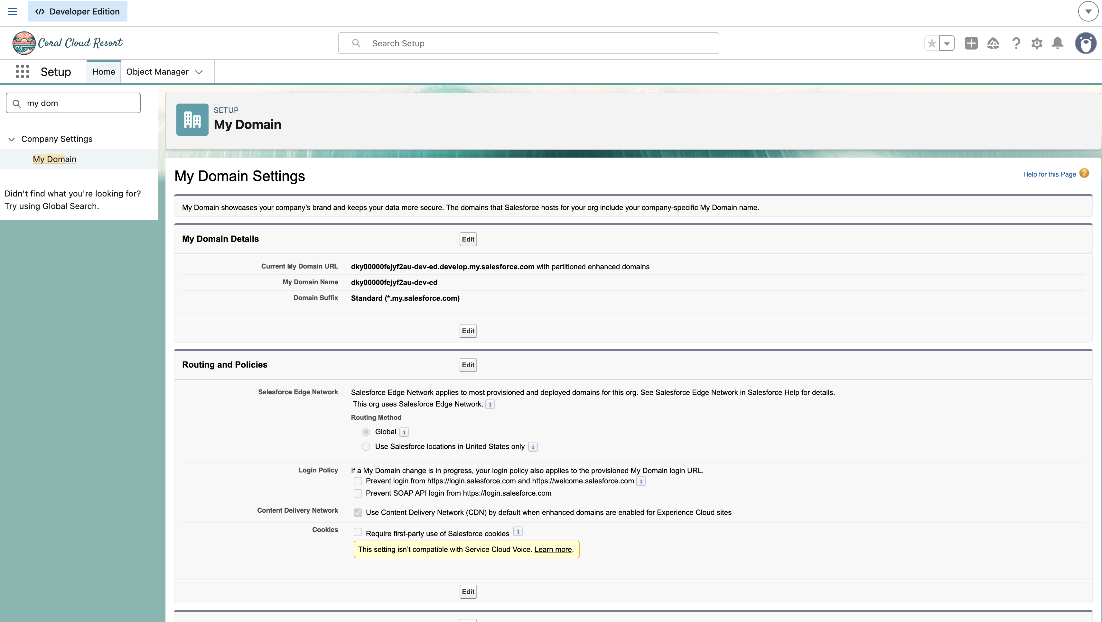Select Use Salesforce locations in United States only
Viewport: 1102px width, 622px height.
(x=366, y=447)
